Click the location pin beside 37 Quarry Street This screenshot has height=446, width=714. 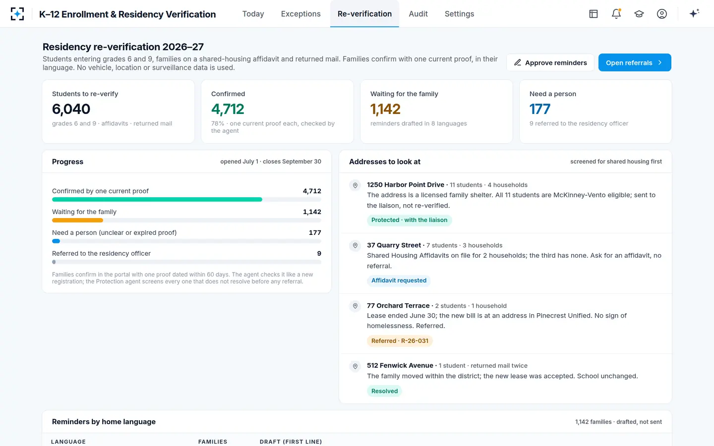355,246
